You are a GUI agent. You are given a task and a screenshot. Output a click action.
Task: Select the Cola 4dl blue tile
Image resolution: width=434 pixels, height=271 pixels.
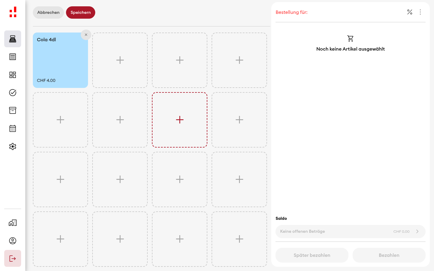pos(60,60)
